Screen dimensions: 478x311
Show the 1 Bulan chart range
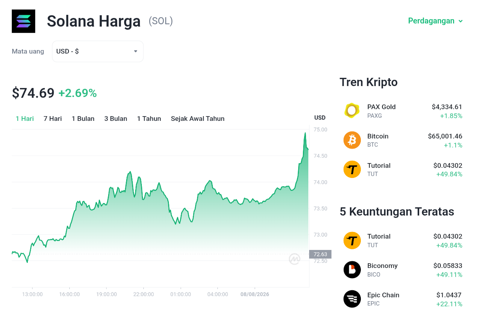coord(83,119)
